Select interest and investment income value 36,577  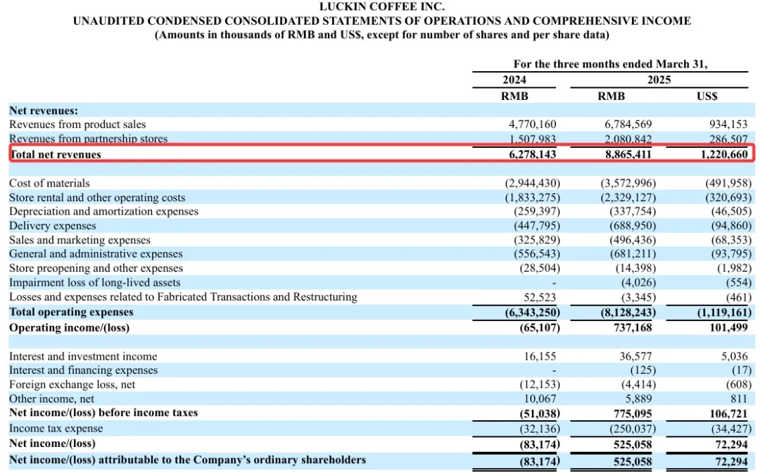tap(636, 356)
